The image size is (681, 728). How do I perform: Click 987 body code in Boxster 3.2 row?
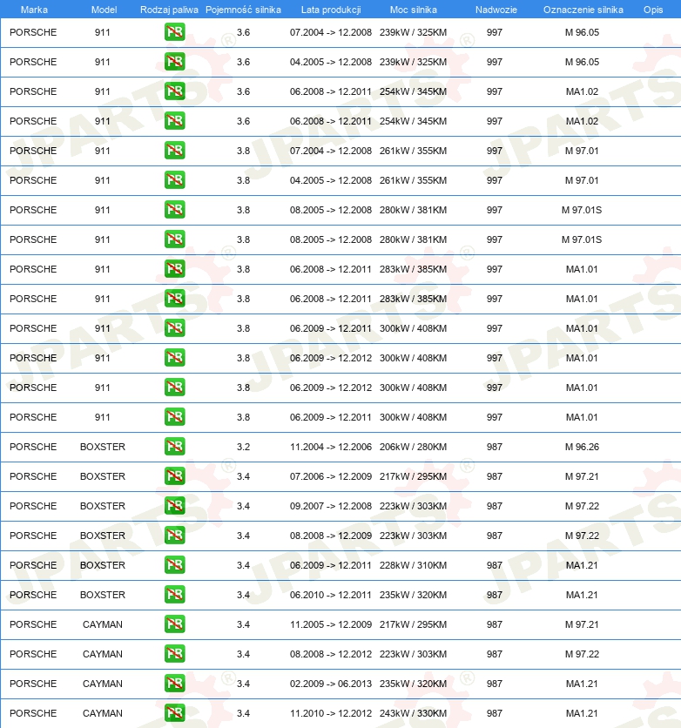(495, 447)
